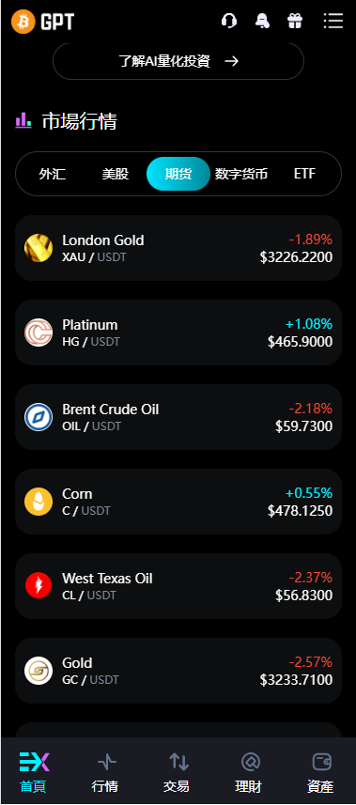Open notifications bell icon
The height and width of the screenshot is (805, 356).
[x=262, y=21]
